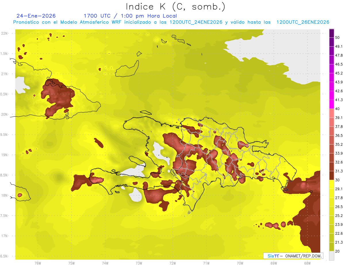The image size is (345, 267).
Task: Select the "75W" longitude axis label
Action: tap(72, 263)
